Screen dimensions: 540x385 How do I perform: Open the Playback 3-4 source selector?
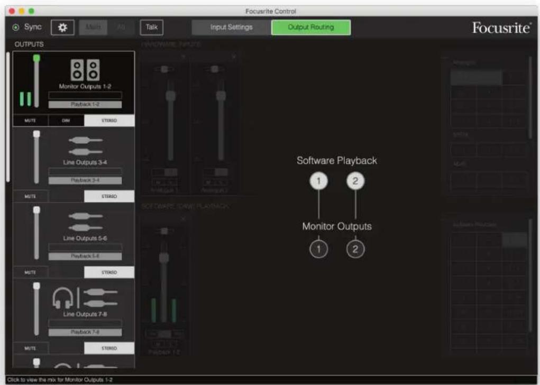pyautogui.click(x=85, y=180)
